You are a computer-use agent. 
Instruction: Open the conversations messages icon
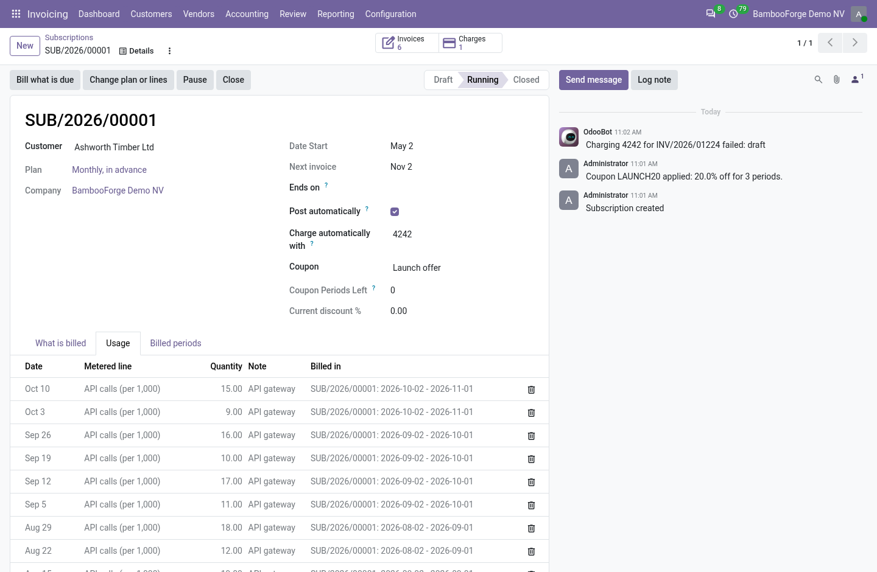pos(711,14)
